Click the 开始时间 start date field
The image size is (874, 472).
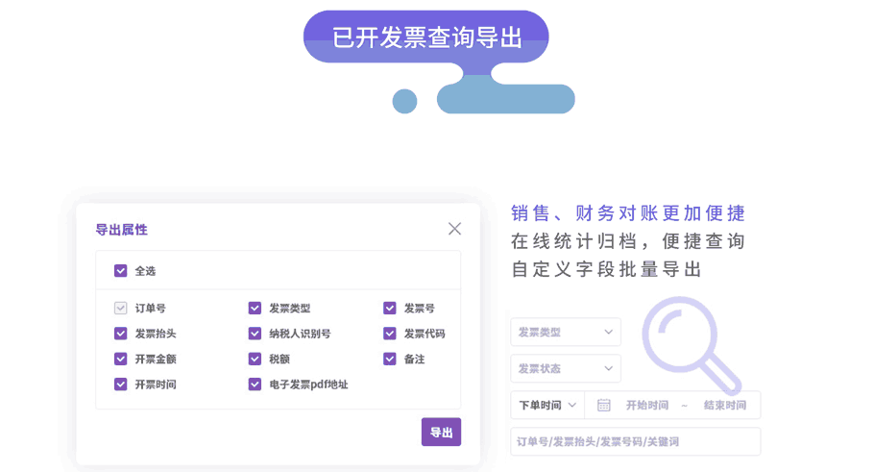point(646,405)
